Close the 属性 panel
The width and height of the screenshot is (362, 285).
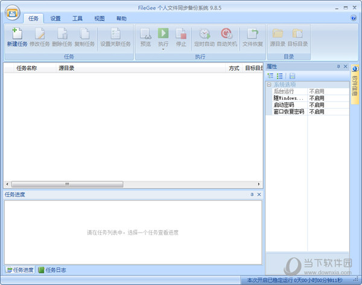[345, 66]
